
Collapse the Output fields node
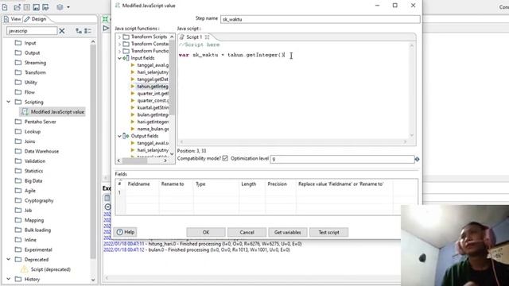tap(119, 136)
